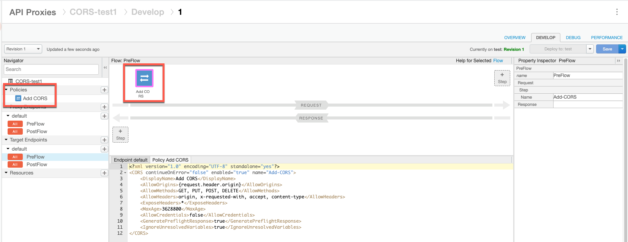628x242 pixels.
Task: Switch to the DEBUG tab
Action: click(x=573, y=38)
